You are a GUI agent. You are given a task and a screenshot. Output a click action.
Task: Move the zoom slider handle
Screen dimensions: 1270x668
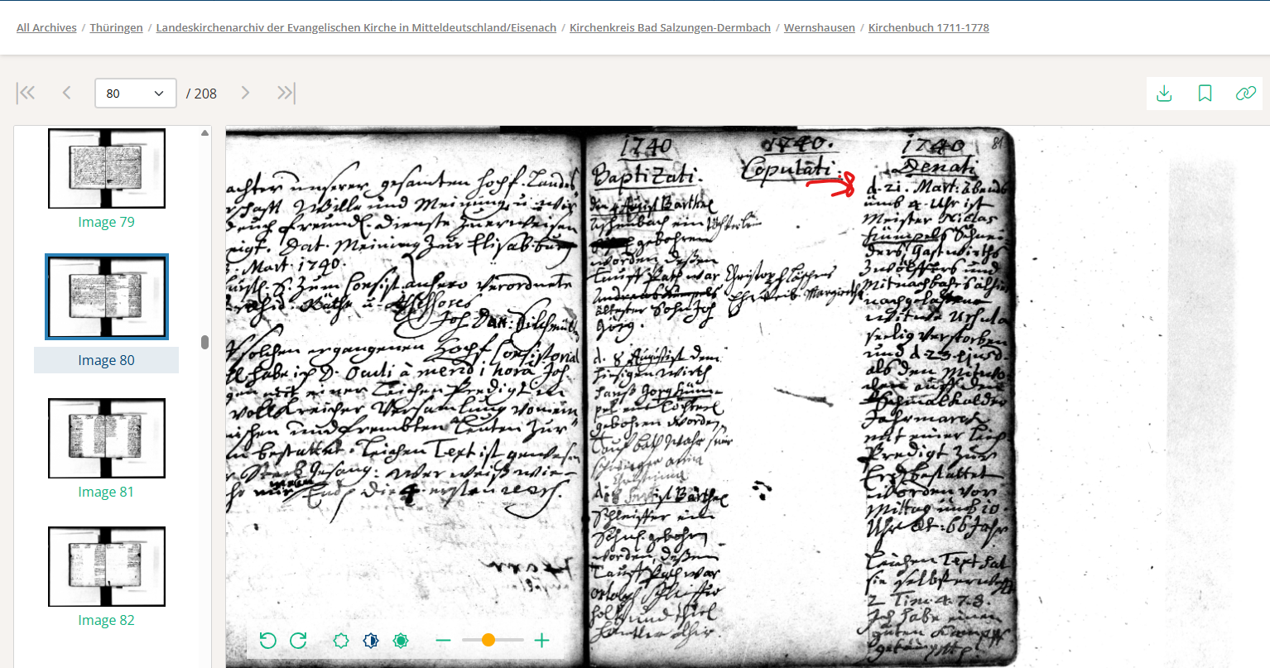488,640
